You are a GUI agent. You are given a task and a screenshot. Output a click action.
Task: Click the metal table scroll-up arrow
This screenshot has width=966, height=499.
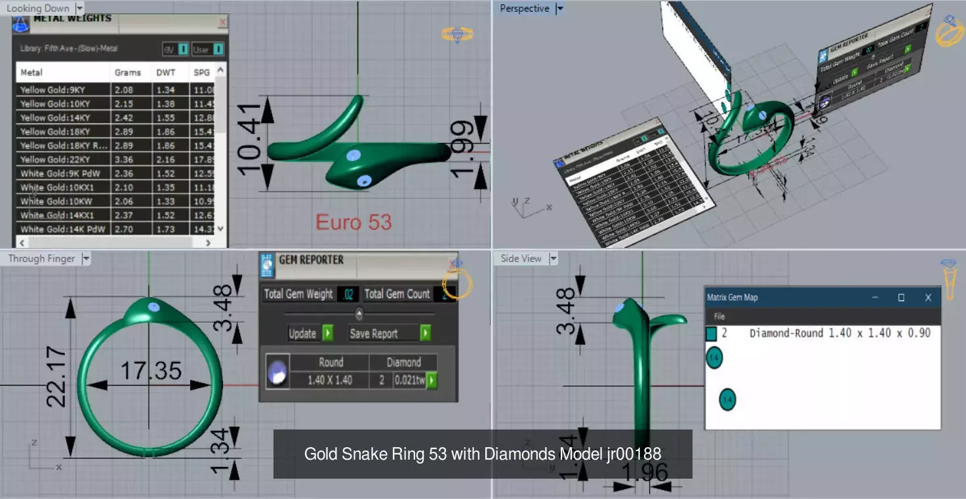(x=221, y=70)
